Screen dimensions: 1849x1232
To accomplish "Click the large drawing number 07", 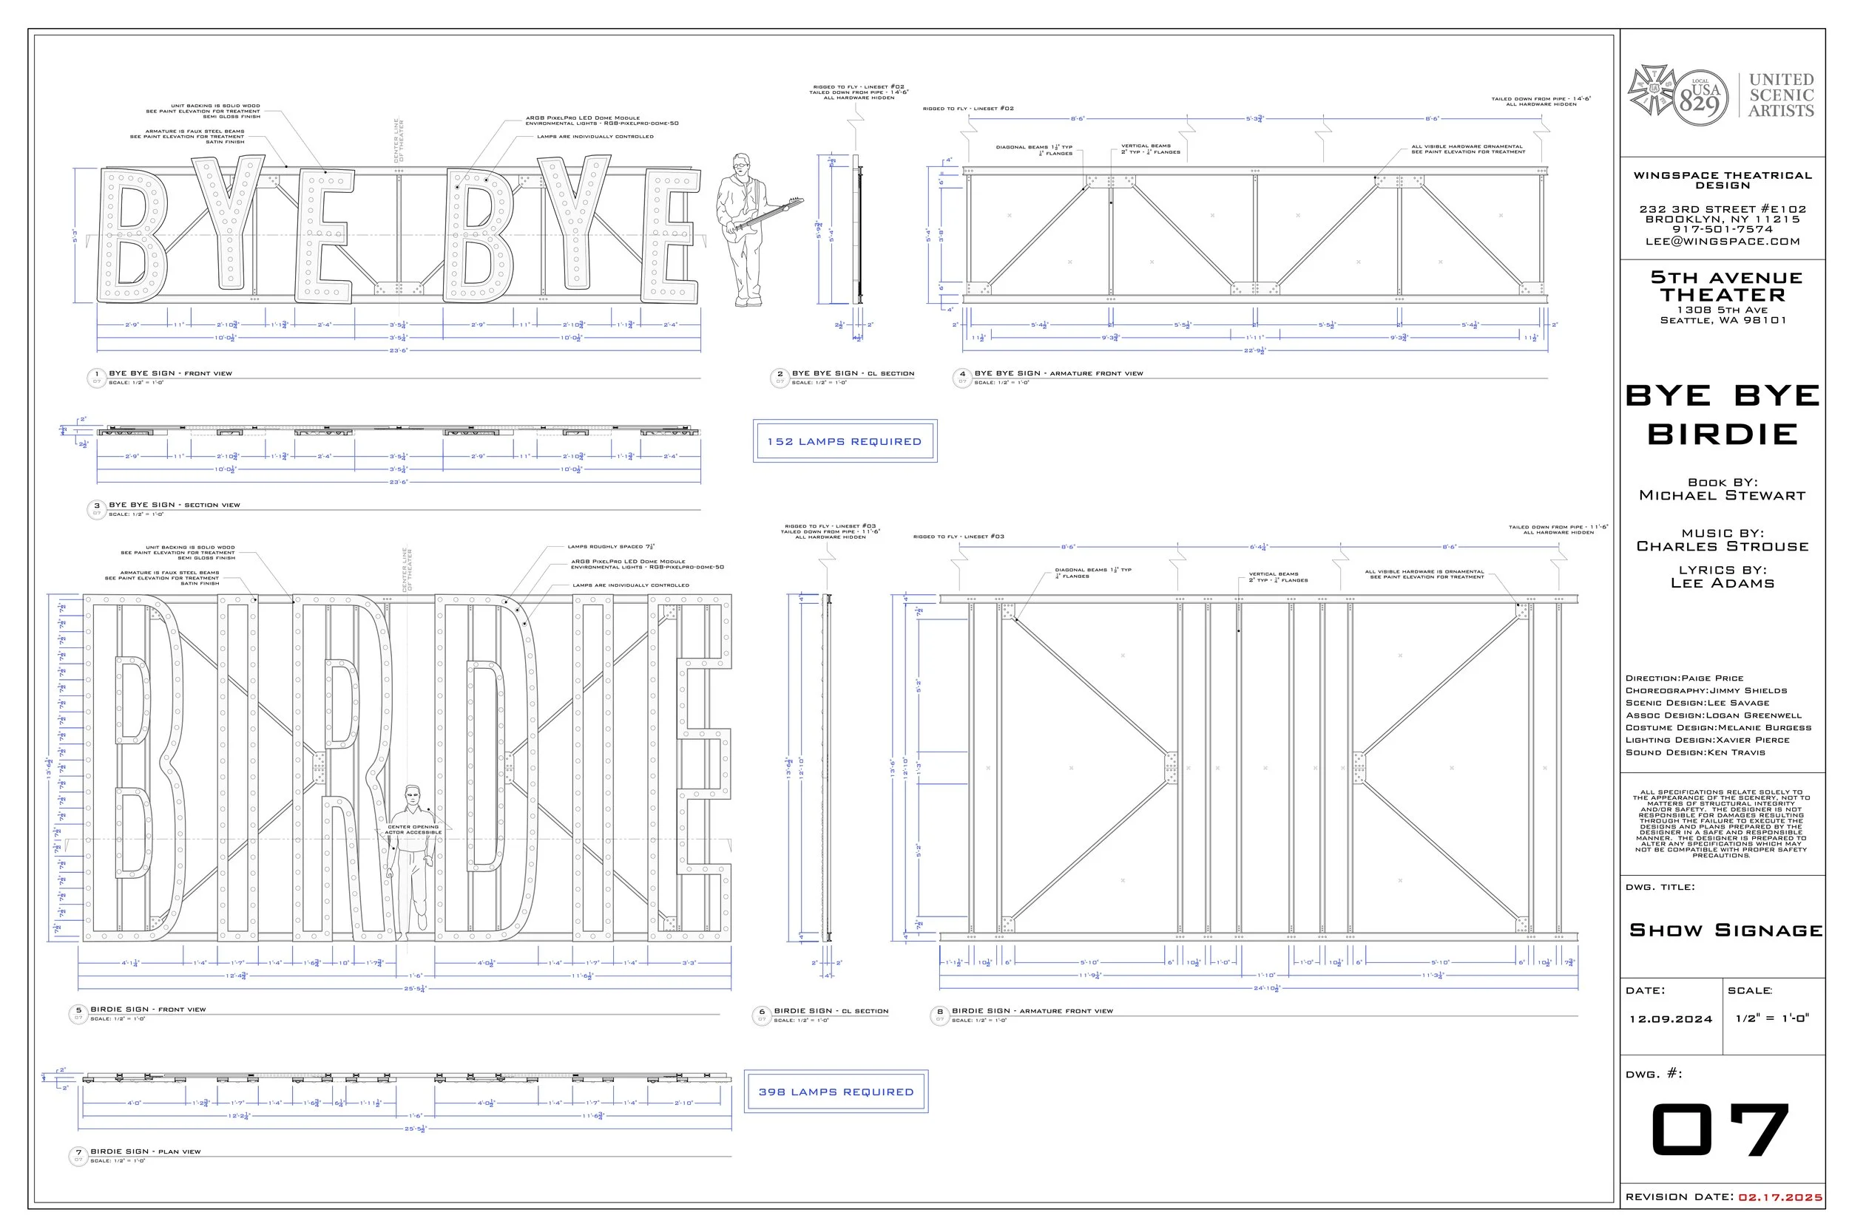I will coord(1720,1129).
